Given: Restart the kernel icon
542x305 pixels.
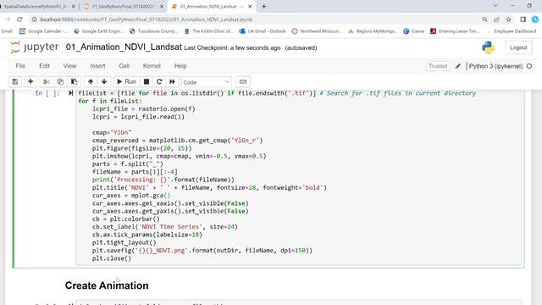Looking at the screenshot, I should tap(159, 81).
